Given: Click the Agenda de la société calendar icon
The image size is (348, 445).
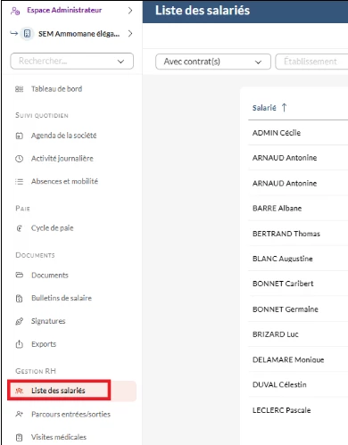Looking at the screenshot, I should click(19, 136).
